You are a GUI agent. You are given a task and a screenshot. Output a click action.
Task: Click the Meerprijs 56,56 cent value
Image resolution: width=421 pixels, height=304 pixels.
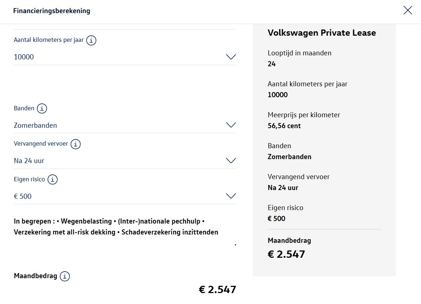click(x=284, y=126)
